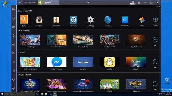172x96 pixels.
Task: Show Mehr in Top Apps row
Action: [155, 62]
